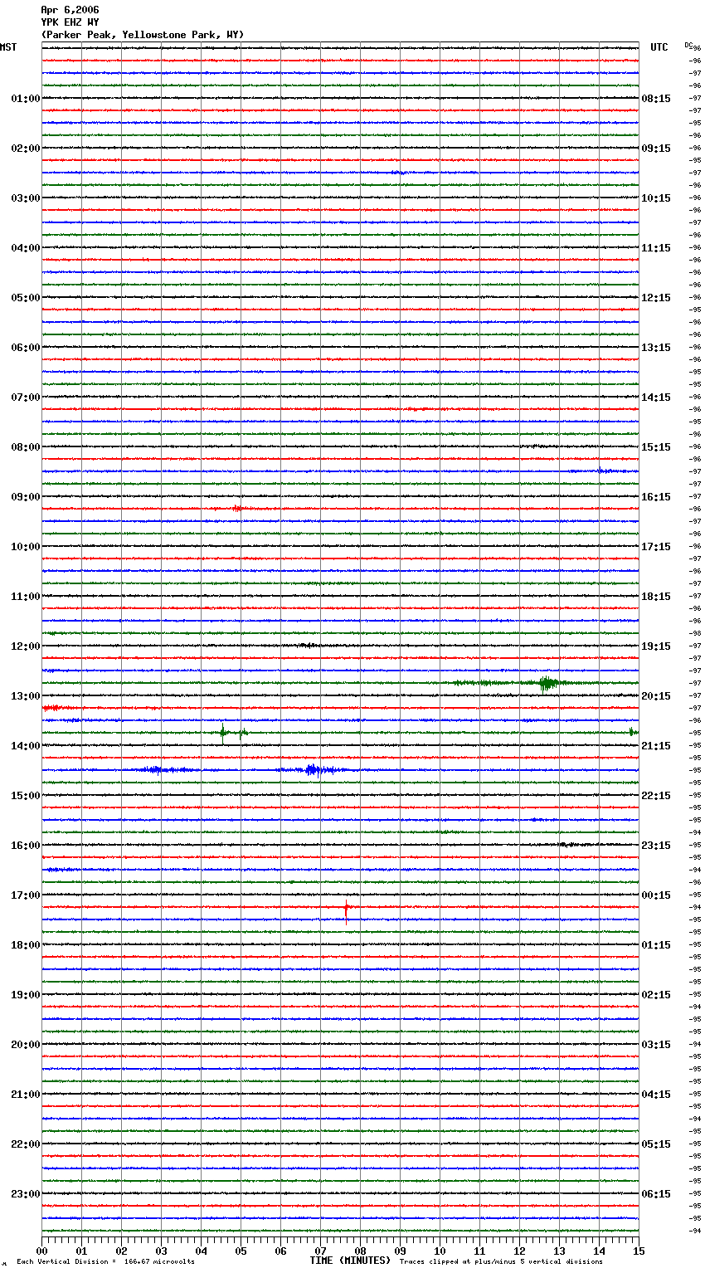Click the "10:00" MST time label
Image resolution: width=705 pixels, height=1273 pixels.
coord(26,547)
